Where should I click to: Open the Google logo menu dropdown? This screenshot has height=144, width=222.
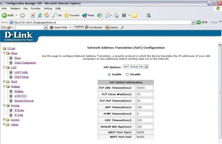pyautogui.click(x=13, y=27)
